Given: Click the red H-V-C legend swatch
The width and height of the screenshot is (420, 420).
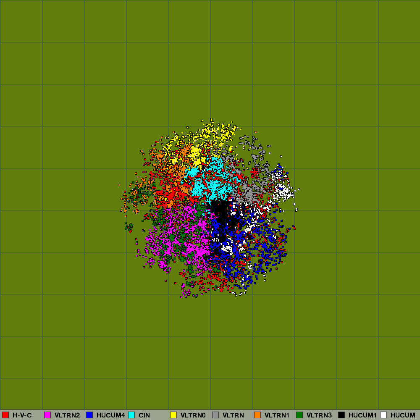Looking at the screenshot, I should coord(5,415).
